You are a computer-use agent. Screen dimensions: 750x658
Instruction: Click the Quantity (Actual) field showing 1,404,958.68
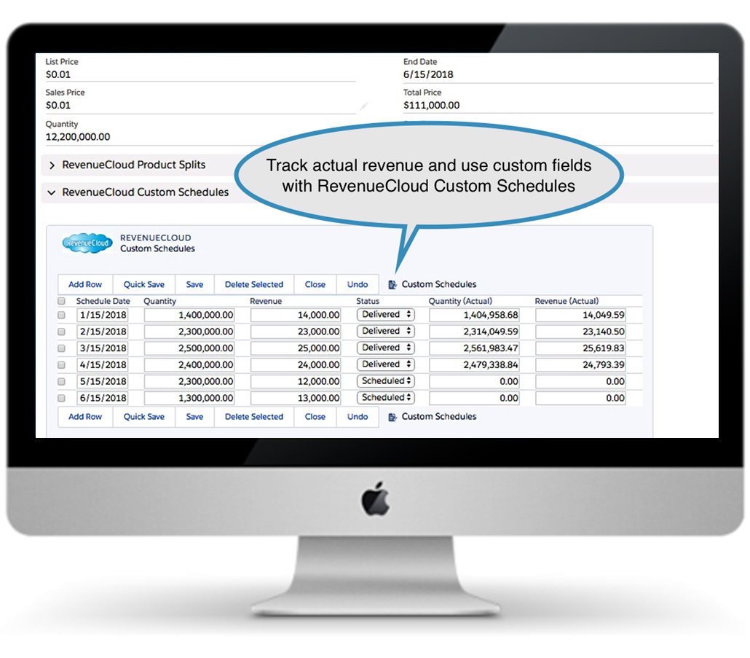(475, 315)
